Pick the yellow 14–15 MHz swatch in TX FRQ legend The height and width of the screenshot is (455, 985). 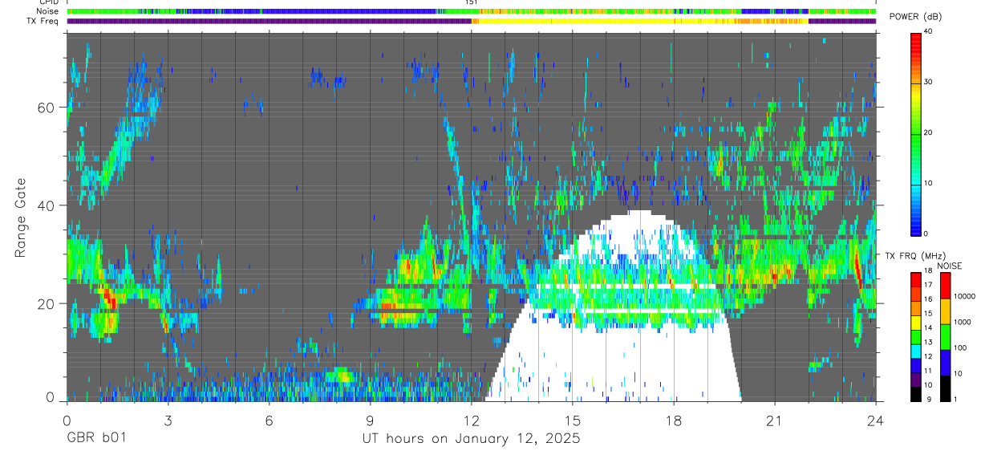[916, 322]
